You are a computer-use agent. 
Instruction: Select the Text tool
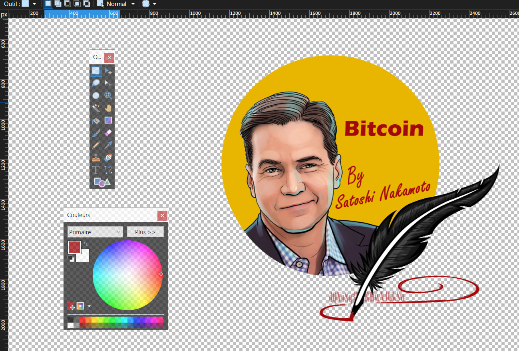pyautogui.click(x=96, y=170)
